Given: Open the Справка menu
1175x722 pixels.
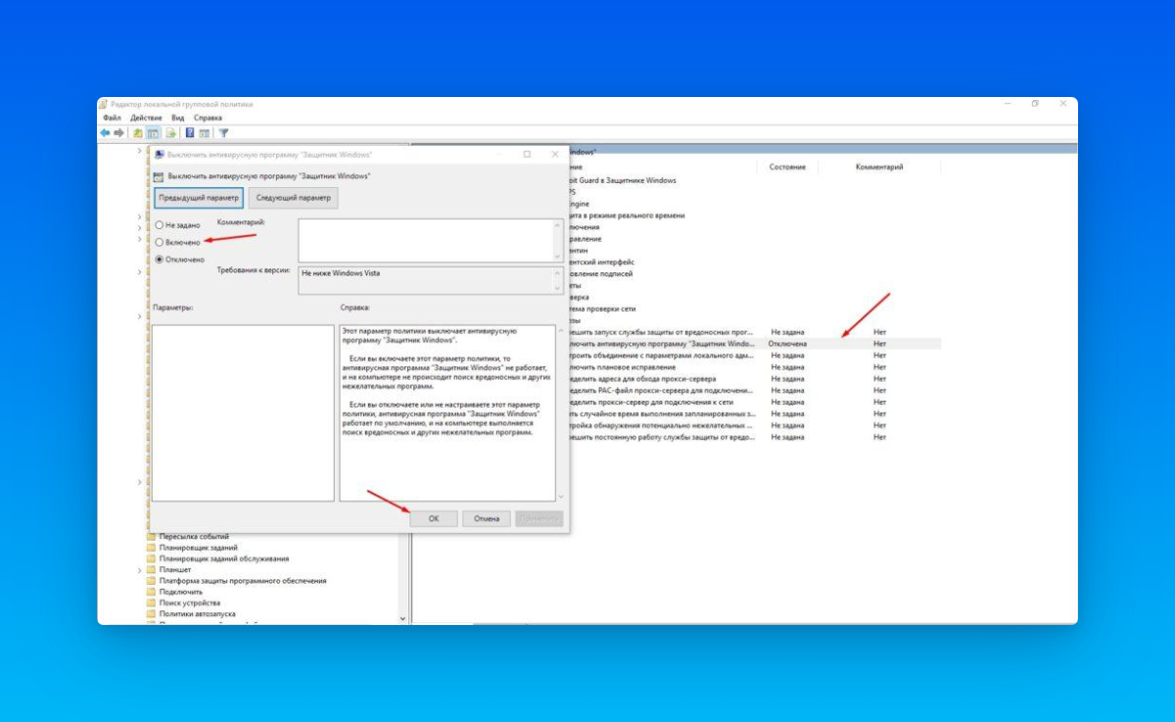Looking at the screenshot, I should 208,118.
